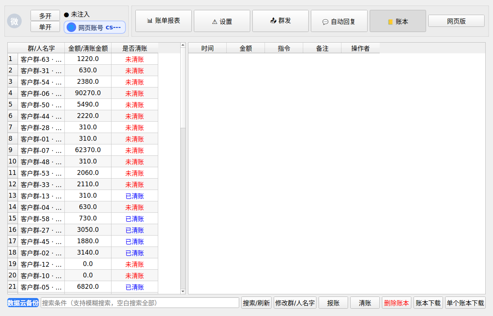Click the 是否清账 column header
This screenshot has height=316, width=493.
(x=135, y=48)
